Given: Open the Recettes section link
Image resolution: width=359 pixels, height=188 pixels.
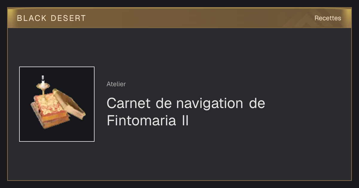Looking at the screenshot, I should click(x=328, y=18).
